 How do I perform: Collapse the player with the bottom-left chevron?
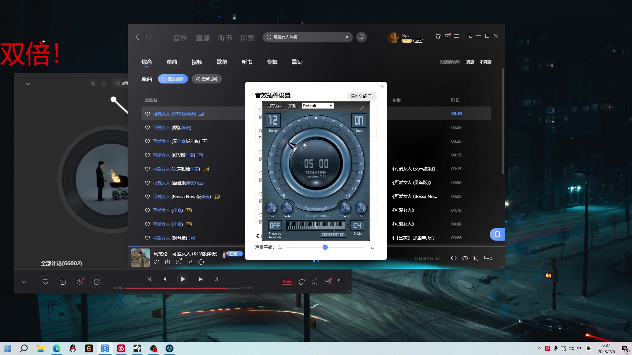click(24, 282)
